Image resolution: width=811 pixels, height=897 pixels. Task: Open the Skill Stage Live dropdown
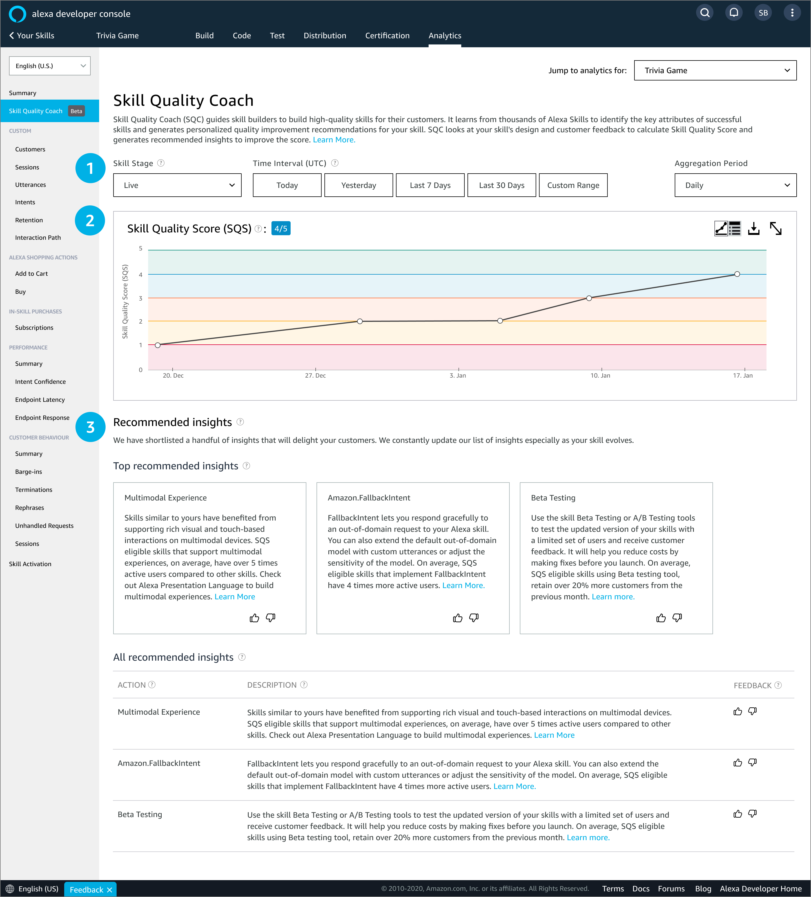pyautogui.click(x=177, y=185)
